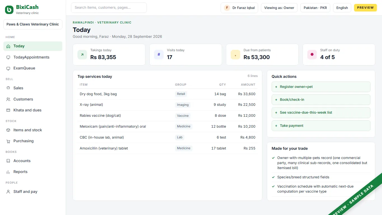Click the people icon beside Customers
This screenshot has width=382, height=215.
[x=8, y=99]
